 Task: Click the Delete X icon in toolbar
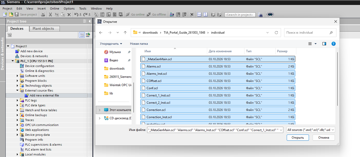pyautogui.click(x=69, y=14)
